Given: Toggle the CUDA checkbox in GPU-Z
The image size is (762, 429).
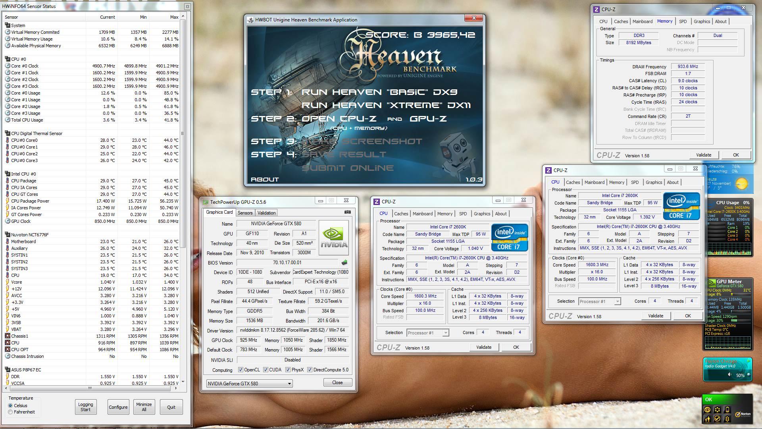Looking at the screenshot, I should point(266,370).
